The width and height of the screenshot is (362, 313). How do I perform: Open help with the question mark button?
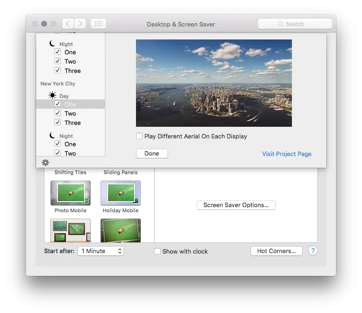pos(313,251)
